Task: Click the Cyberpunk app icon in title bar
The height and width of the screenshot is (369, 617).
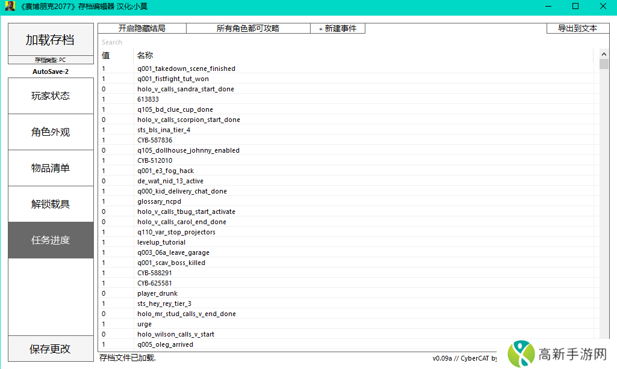Action: (x=10, y=6)
